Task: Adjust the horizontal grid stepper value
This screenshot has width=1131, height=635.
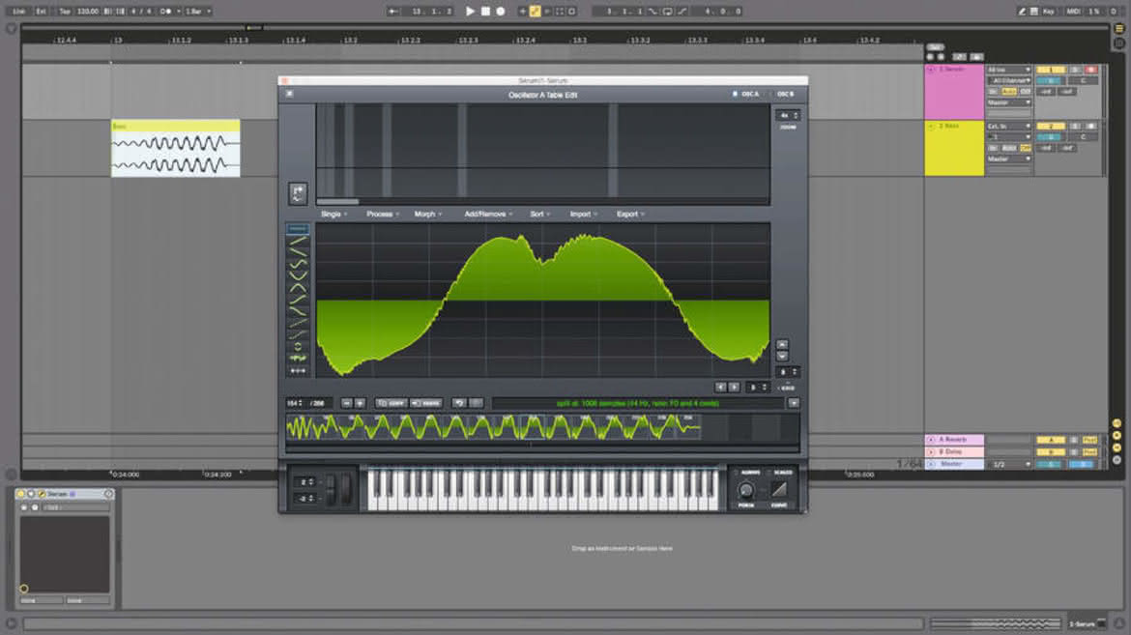Action: point(757,388)
